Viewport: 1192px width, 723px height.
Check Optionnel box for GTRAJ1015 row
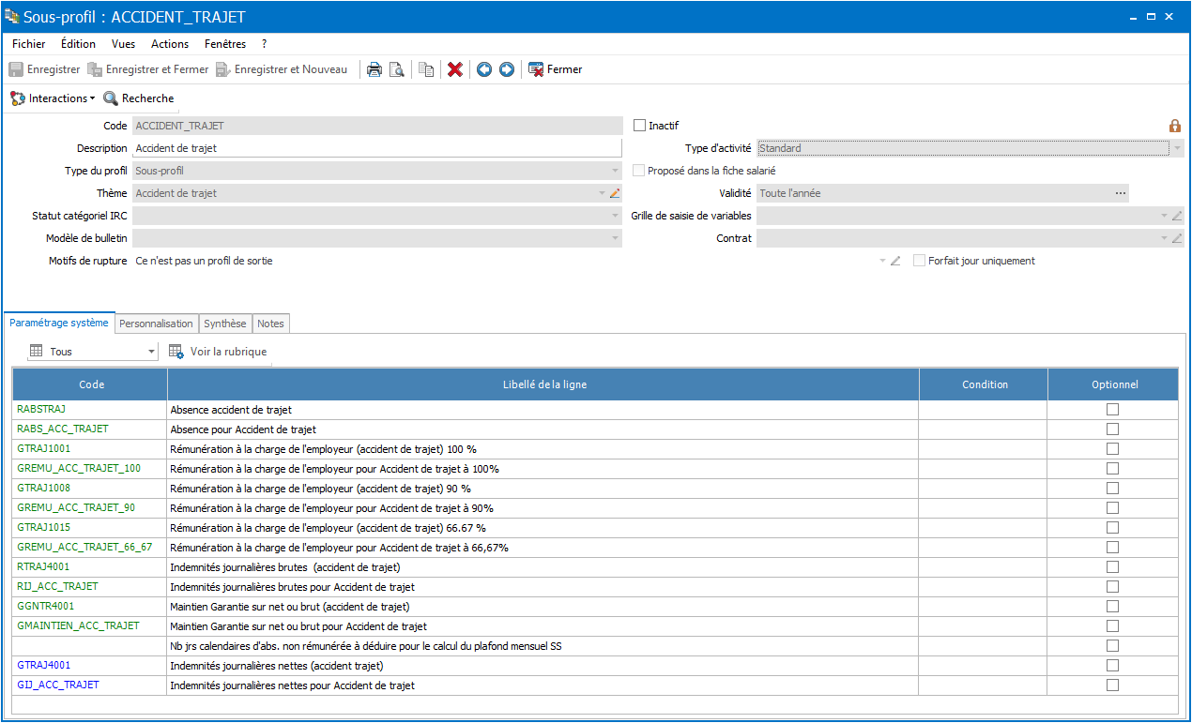pos(1113,528)
